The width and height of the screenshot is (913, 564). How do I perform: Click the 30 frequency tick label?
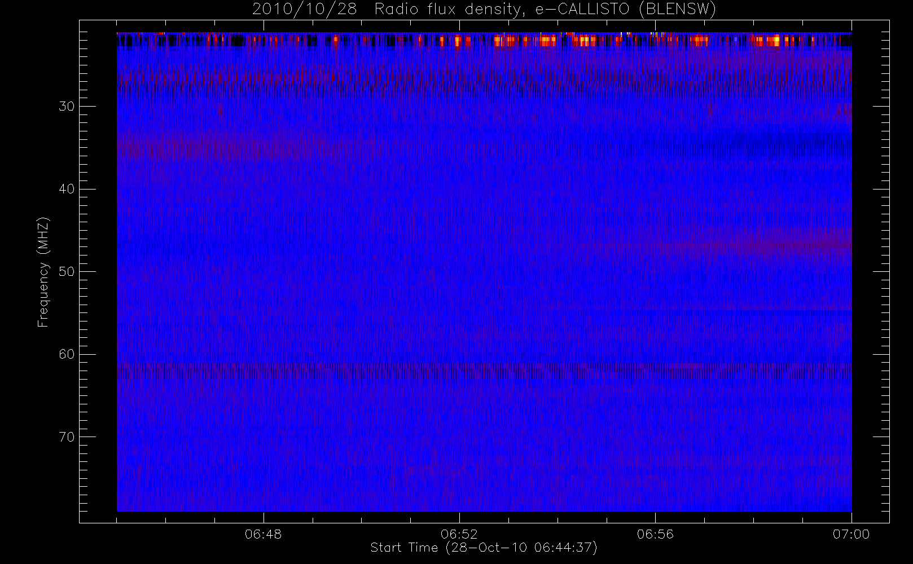coord(66,107)
